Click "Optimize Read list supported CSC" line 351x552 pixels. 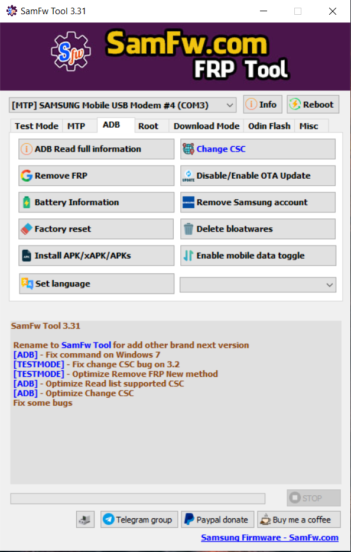[115, 384]
